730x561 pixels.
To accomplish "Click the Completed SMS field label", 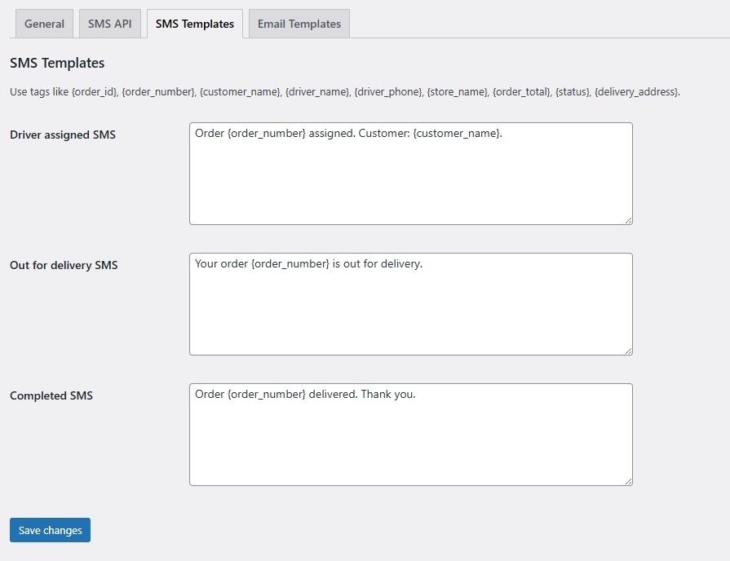I will (x=51, y=395).
